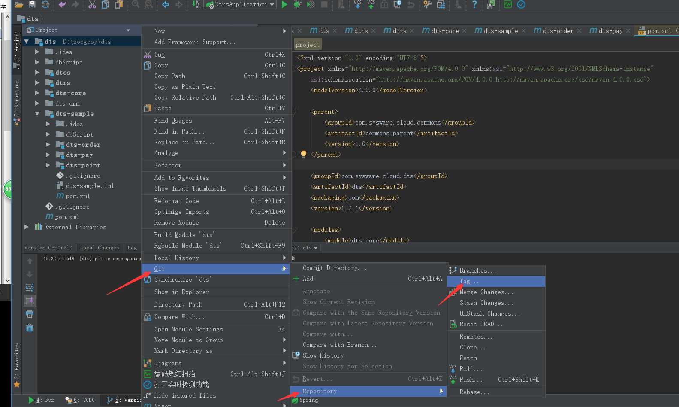Toggle the 1: Project tool window
This screenshot has height=407, width=679.
tap(17, 49)
